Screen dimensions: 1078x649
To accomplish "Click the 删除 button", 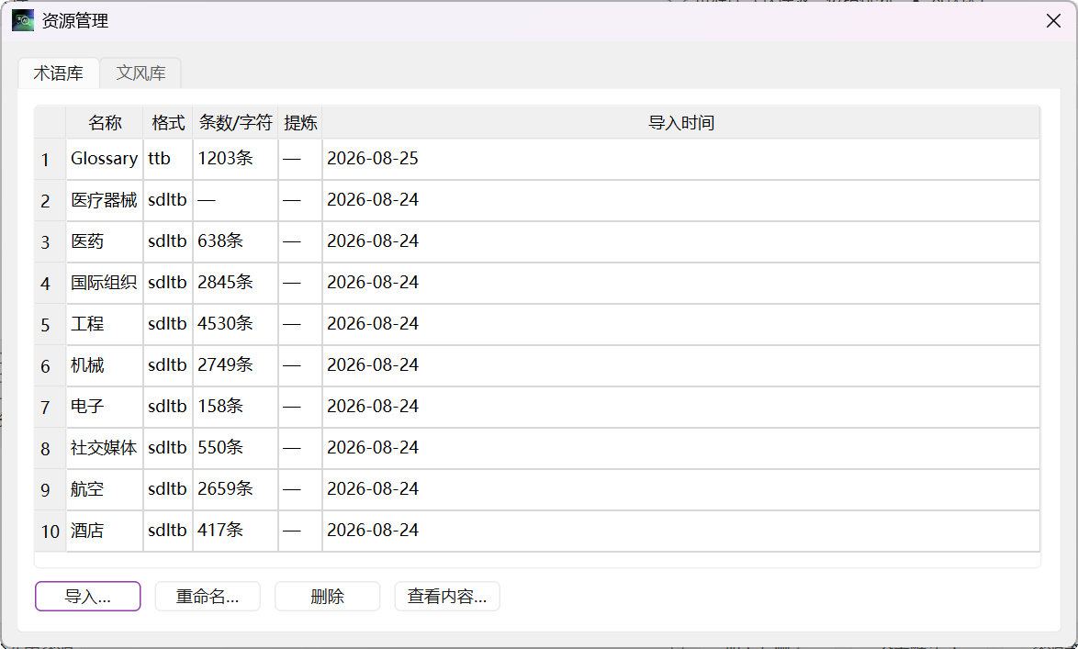I will (x=327, y=596).
